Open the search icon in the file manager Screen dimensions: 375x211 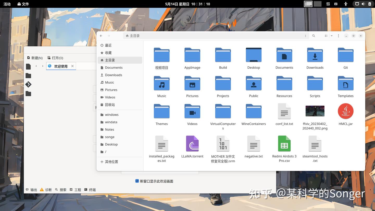coord(314,36)
